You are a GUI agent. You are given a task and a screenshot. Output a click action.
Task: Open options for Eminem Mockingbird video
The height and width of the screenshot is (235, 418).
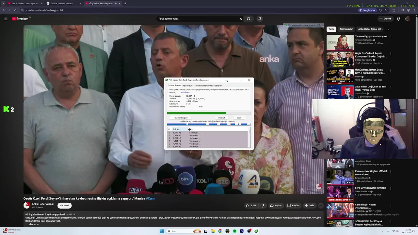click(x=391, y=171)
